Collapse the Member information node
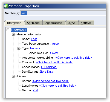 pyautogui.click(x=13, y=35)
